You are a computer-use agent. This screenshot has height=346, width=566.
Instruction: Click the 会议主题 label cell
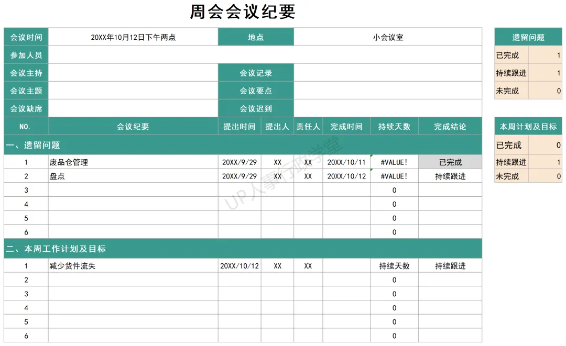(26, 91)
